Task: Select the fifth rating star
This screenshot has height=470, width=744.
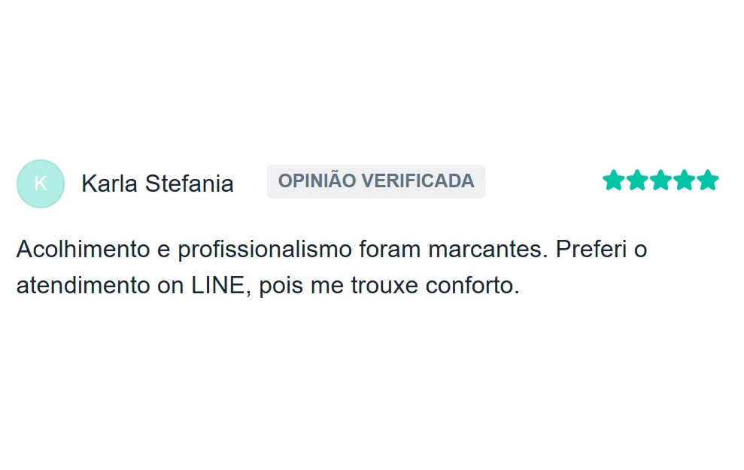Action: coord(707,180)
